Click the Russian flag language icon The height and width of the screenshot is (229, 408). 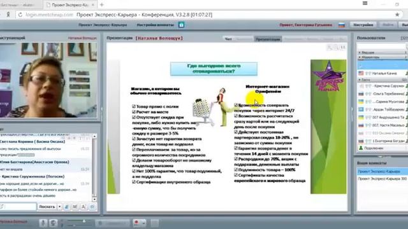click(x=342, y=25)
